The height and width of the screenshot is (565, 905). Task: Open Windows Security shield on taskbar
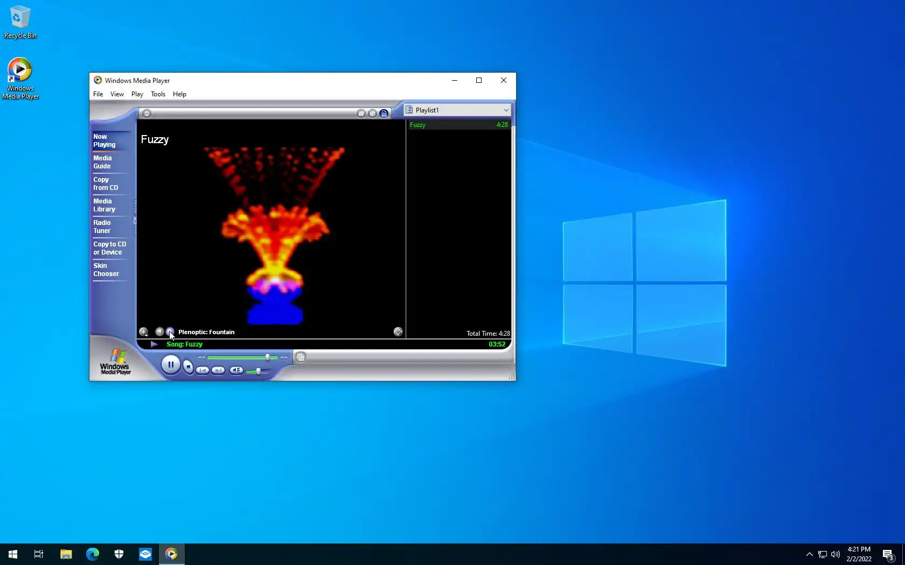pos(119,554)
